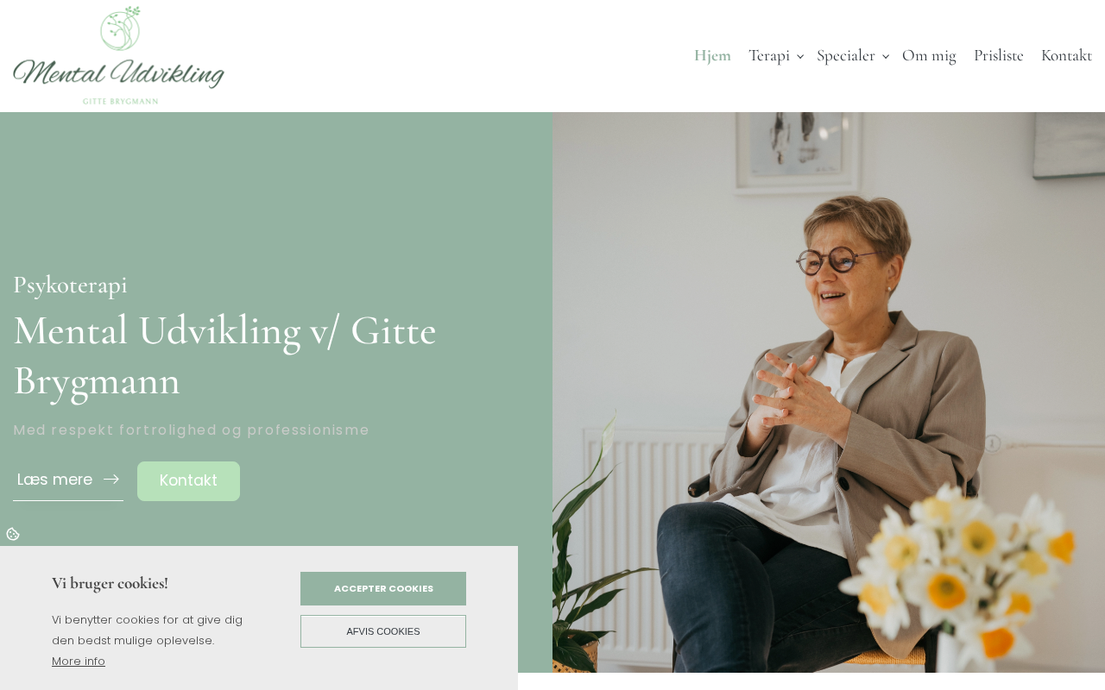Expand the Terapi submenu chevron

point(800,56)
